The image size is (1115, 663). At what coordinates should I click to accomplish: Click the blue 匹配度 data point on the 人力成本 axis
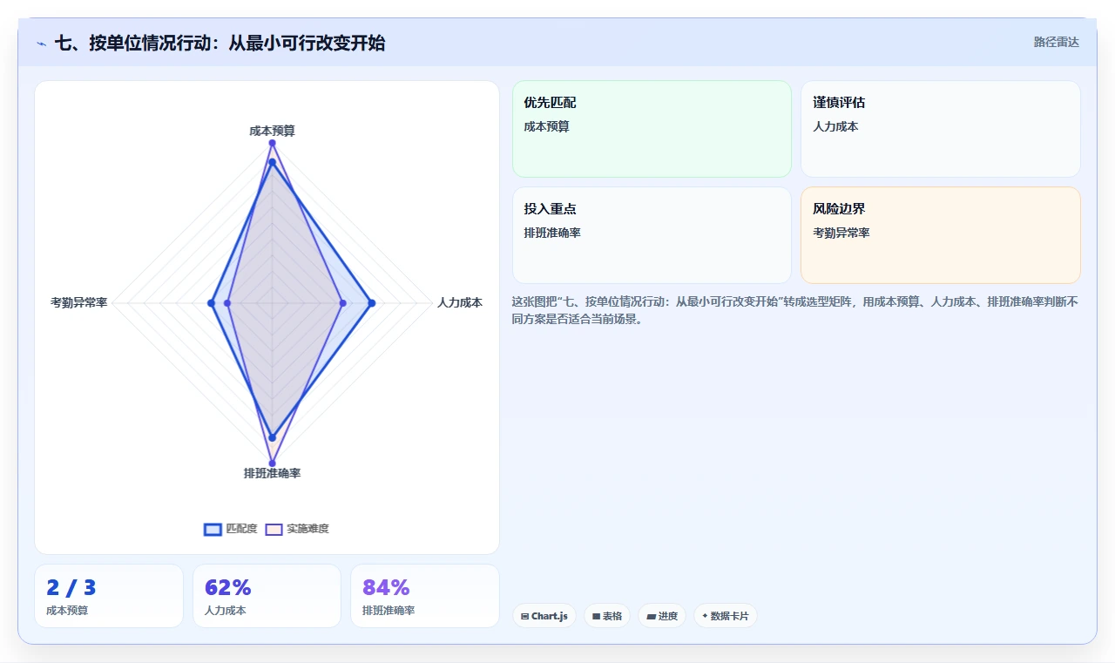pyautogui.click(x=372, y=303)
